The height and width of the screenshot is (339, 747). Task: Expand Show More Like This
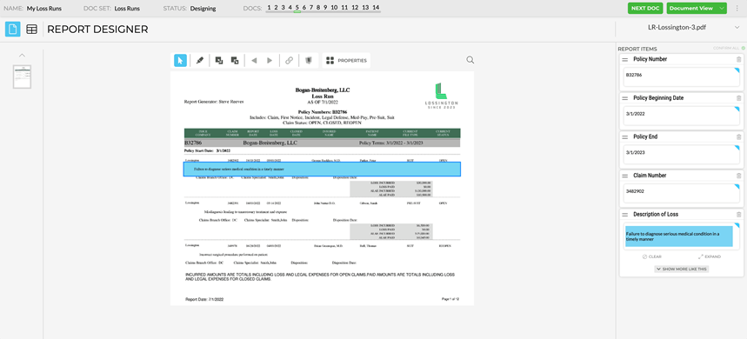coord(681,269)
